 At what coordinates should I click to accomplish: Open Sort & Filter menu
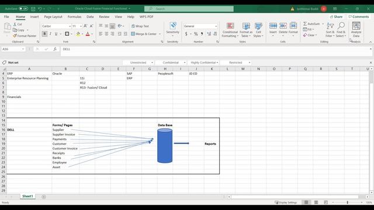[x=330, y=30]
